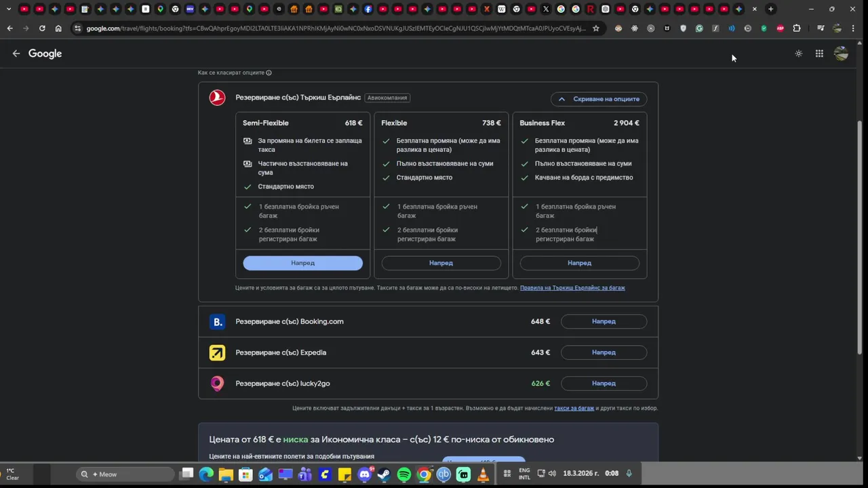Click the taskbar microphone icon
This screenshot has width=868, height=488.
click(629, 473)
